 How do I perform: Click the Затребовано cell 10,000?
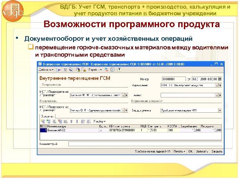tap(190, 130)
